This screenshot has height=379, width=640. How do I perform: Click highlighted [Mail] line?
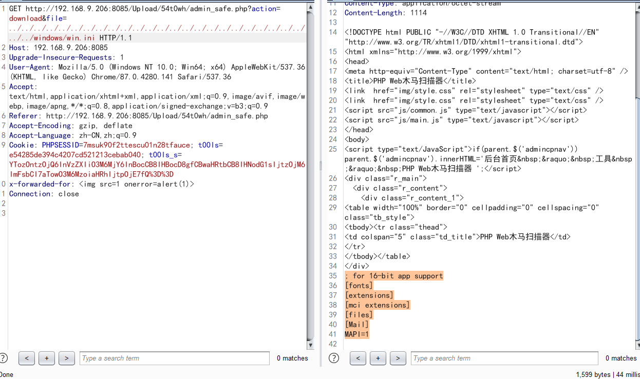(x=357, y=325)
